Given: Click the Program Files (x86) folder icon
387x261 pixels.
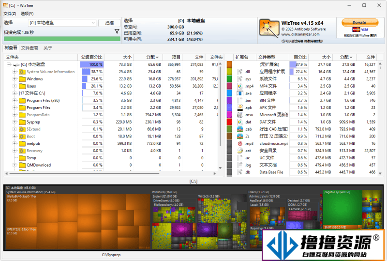Looking at the screenshot, I should [22, 100].
